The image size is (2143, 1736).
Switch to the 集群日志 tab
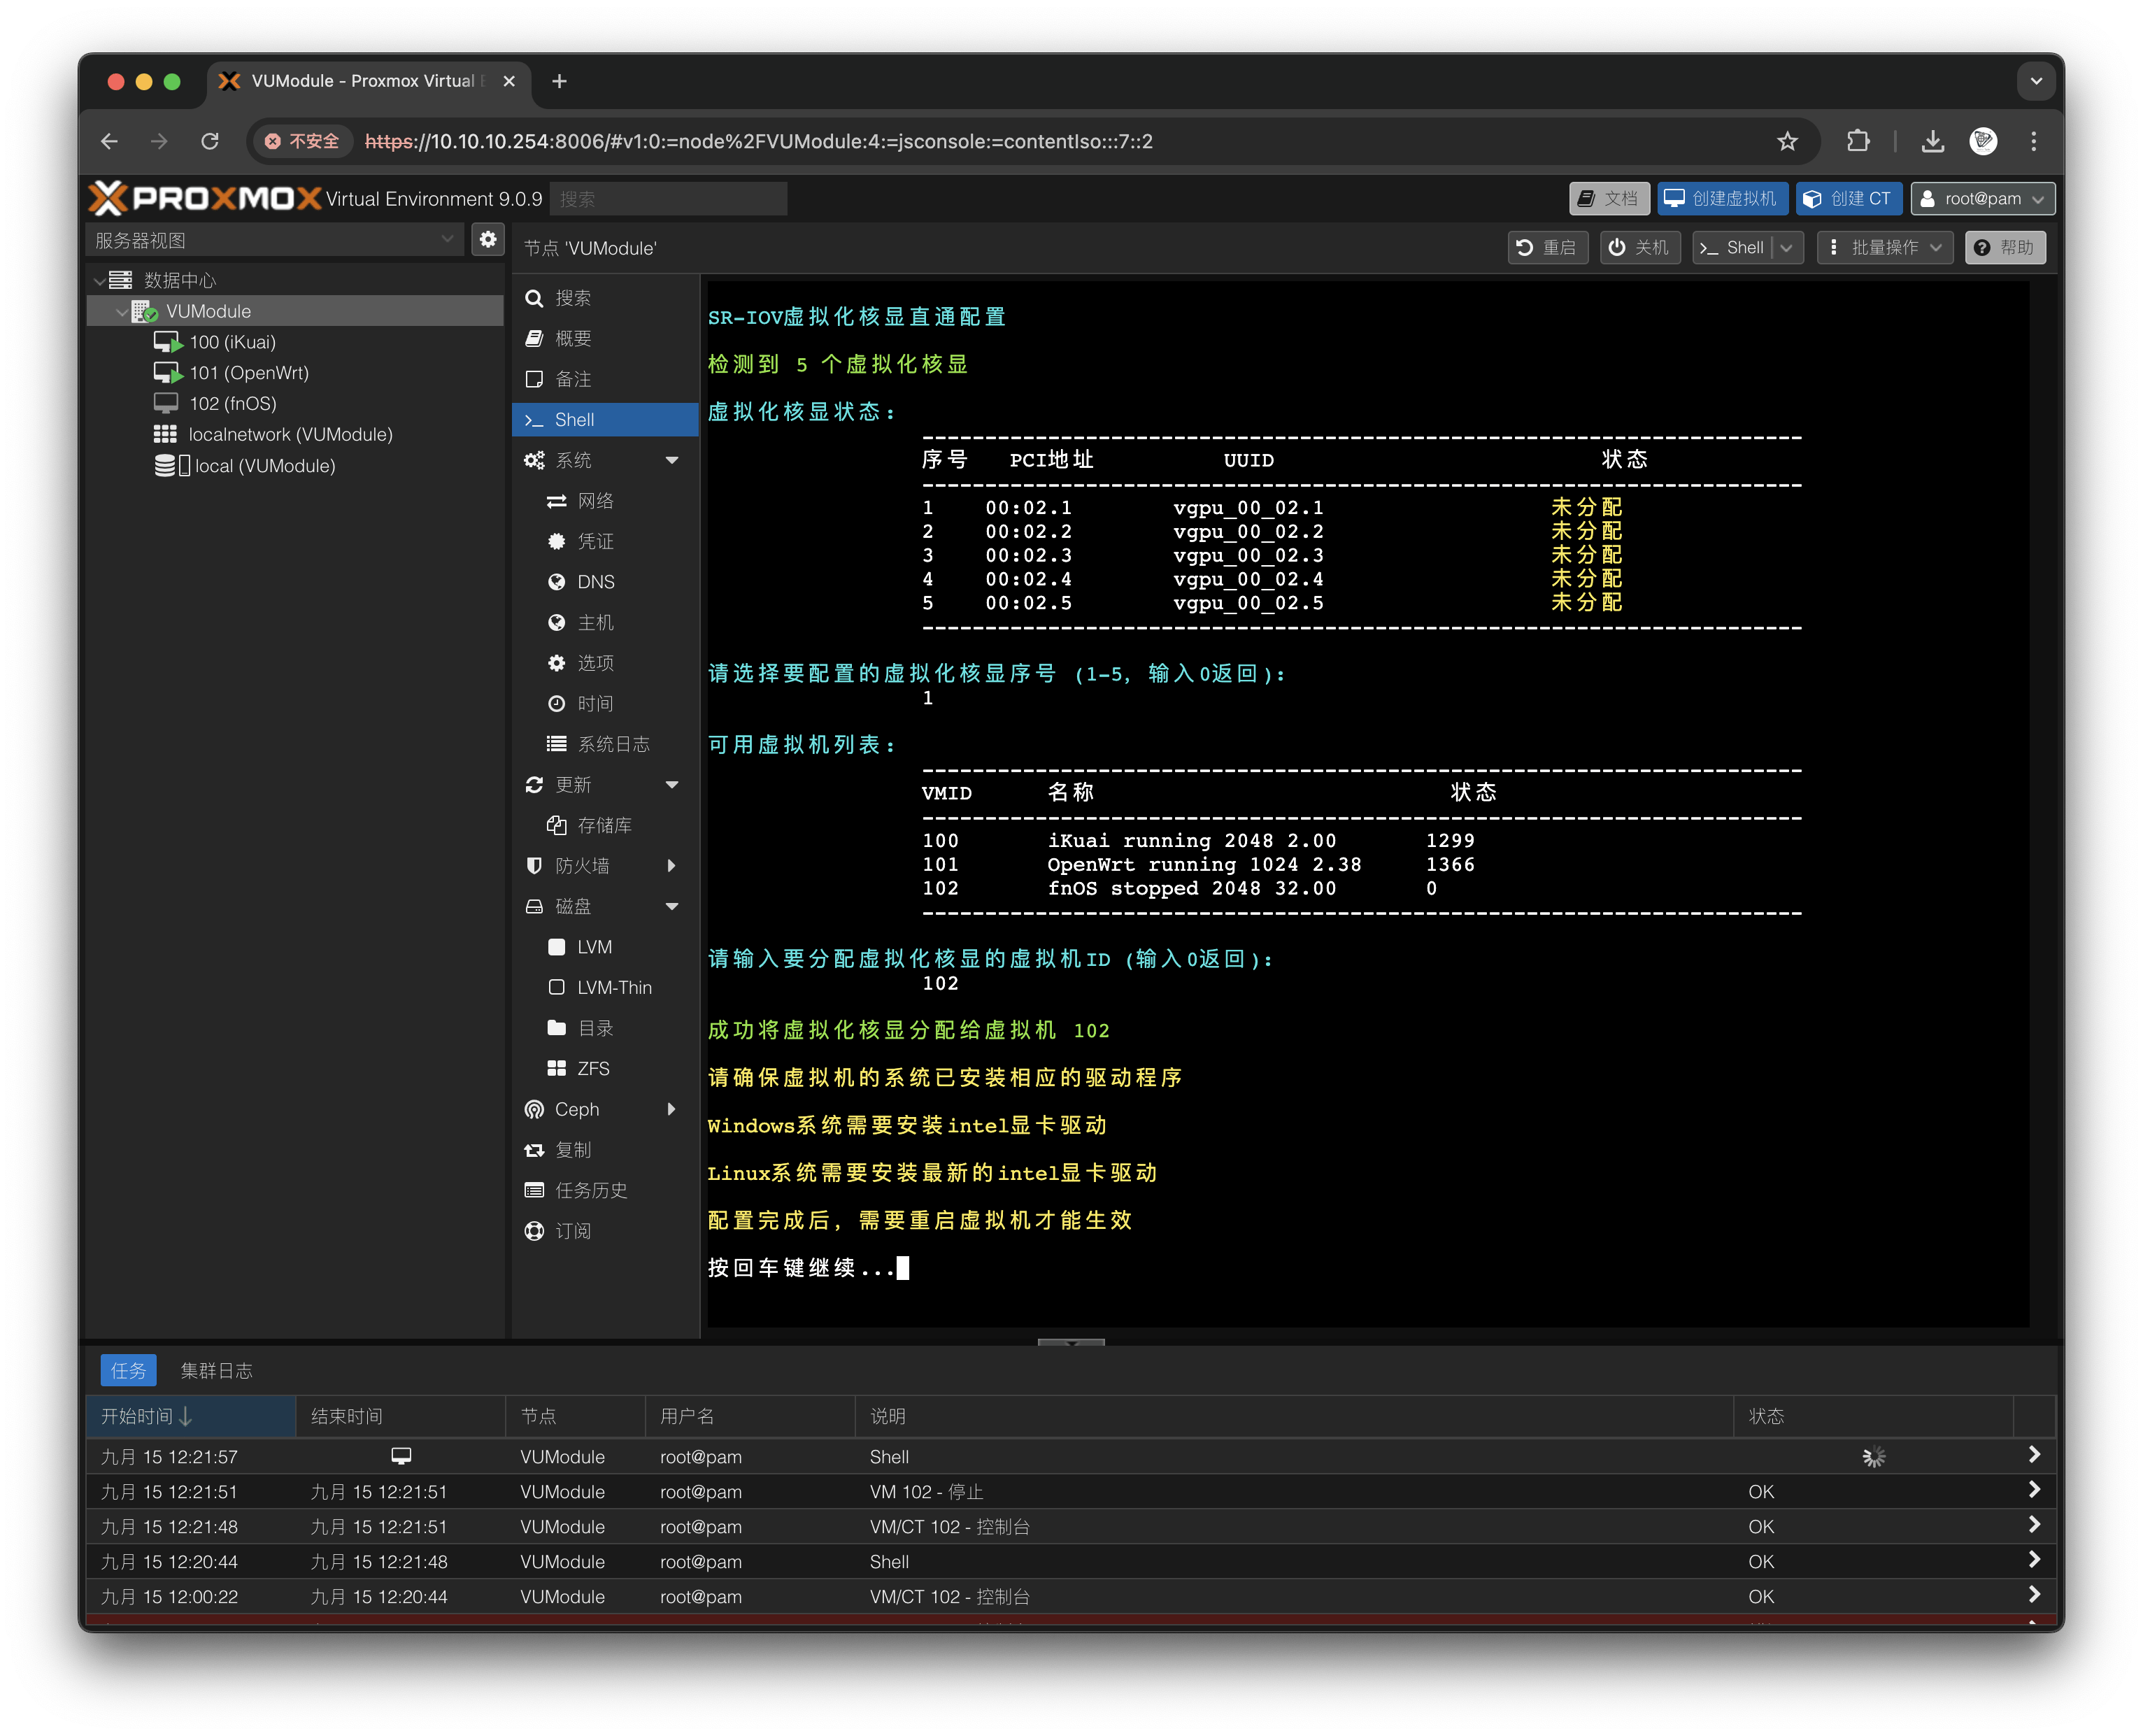[216, 1370]
